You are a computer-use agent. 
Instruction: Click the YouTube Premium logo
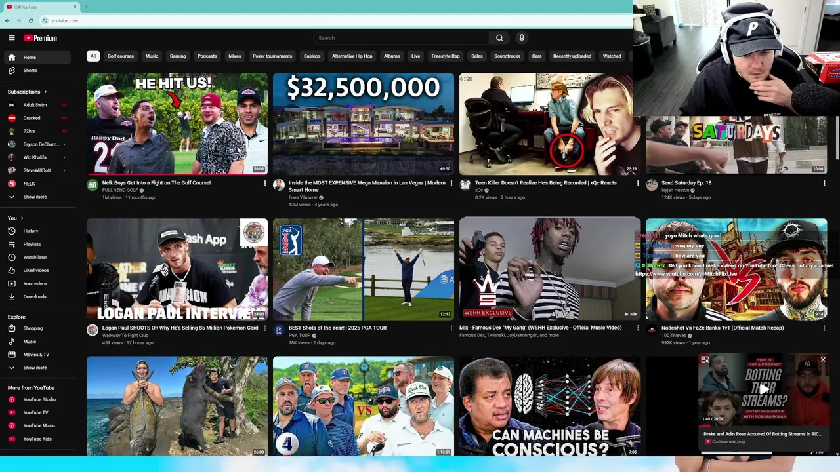tap(41, 38)
